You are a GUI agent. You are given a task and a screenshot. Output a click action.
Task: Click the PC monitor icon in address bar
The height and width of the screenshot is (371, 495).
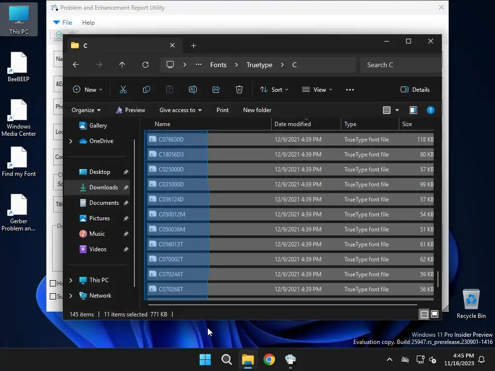pos(170,64)
